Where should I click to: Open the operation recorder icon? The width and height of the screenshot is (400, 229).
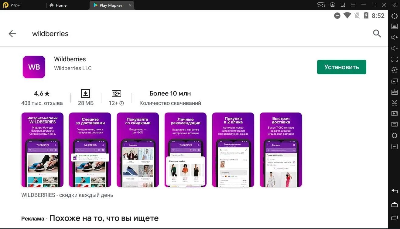394,70
